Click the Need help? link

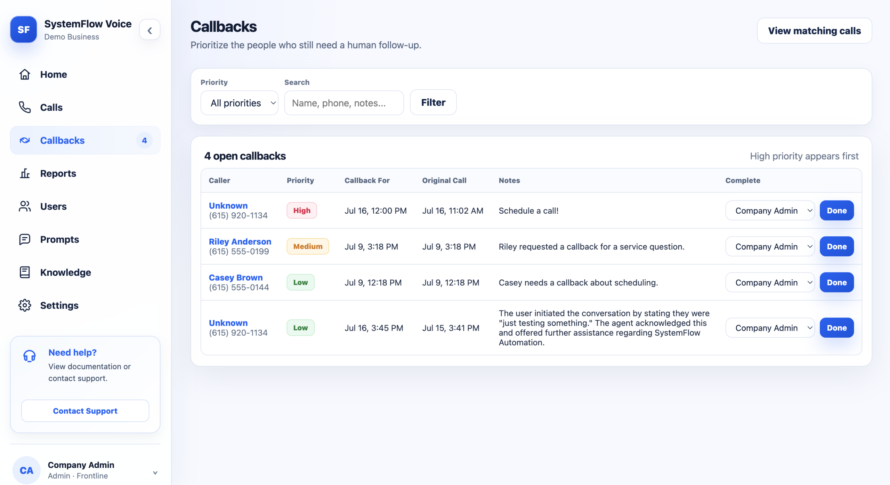point(72,353)
